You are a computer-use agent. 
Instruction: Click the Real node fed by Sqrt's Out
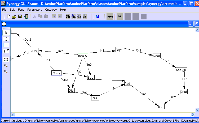point(157,56)
